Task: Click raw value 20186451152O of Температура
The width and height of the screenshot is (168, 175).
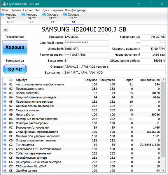Action: click(150, 145)
